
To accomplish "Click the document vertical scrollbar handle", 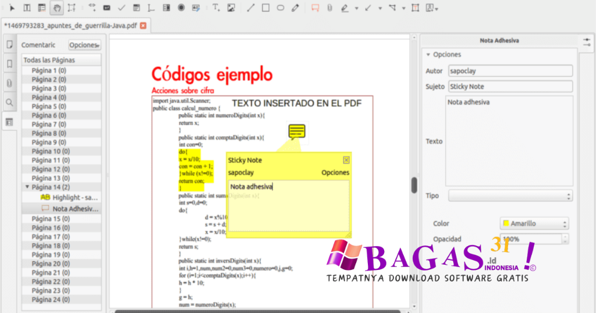I will pos(414,185).
